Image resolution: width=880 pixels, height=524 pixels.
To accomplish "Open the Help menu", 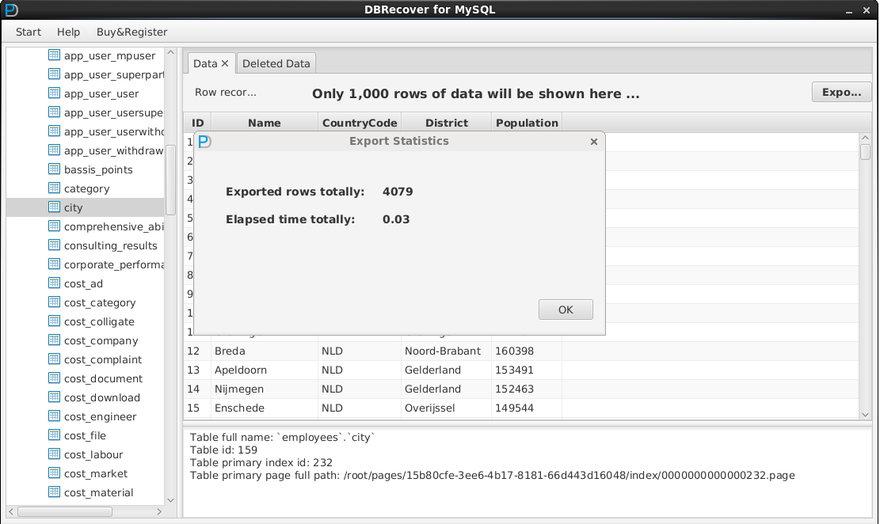I will [x=68, y=32].
